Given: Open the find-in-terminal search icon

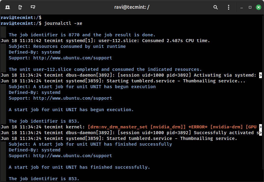Looking at the screenshot, I should pyautogui.click(x=216, y=7).
